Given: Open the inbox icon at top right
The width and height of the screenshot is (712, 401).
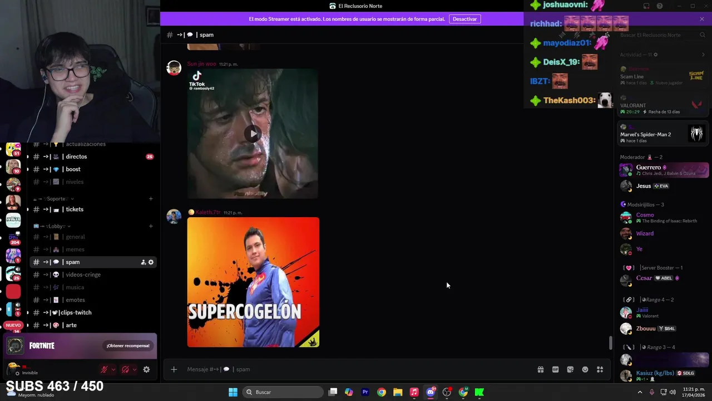Looking at the screenshot, I should coord(646,6).
